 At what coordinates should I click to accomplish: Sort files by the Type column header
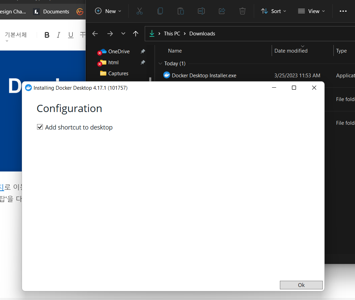[x=341, y=51]
